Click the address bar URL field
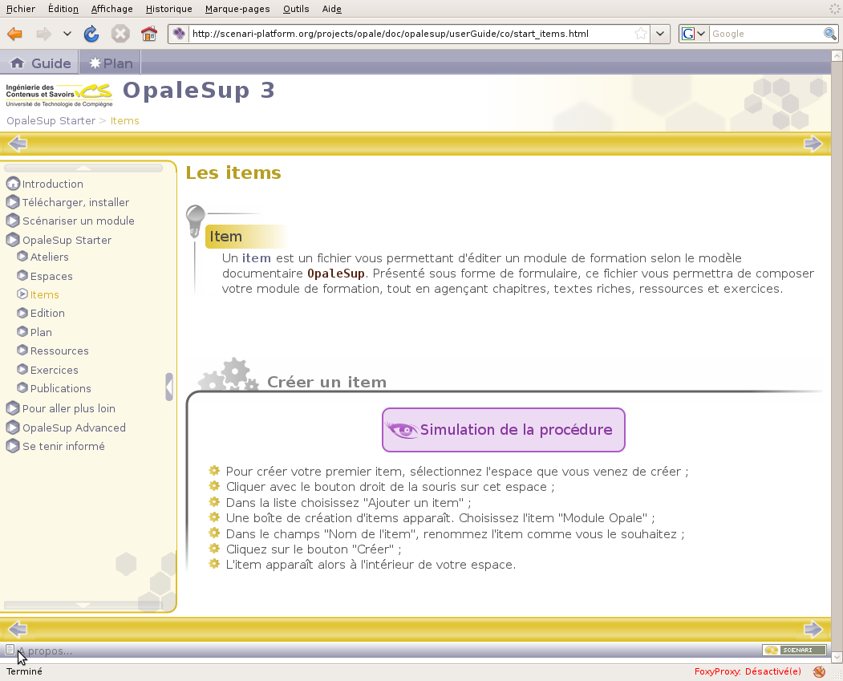Viewport: 843px width, 681px height. pos(411,34)
